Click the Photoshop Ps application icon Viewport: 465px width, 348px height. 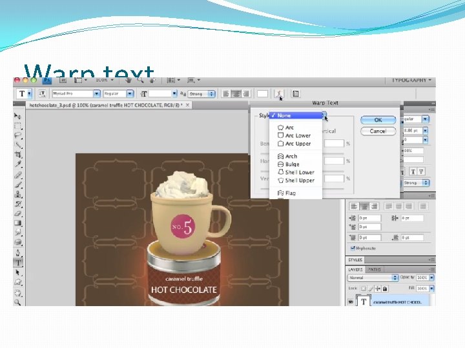pyautogui.click(x=47, y=81)
